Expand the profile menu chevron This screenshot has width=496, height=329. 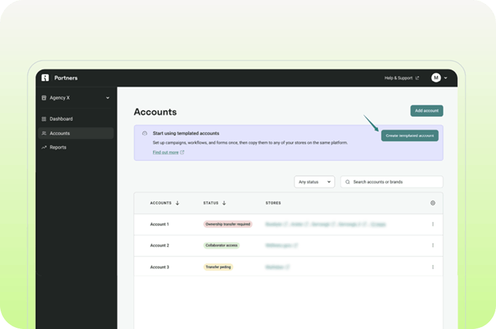tap(446, 78)
